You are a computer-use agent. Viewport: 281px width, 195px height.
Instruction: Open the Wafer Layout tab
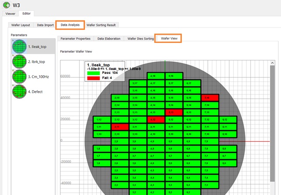coord(21,25)
